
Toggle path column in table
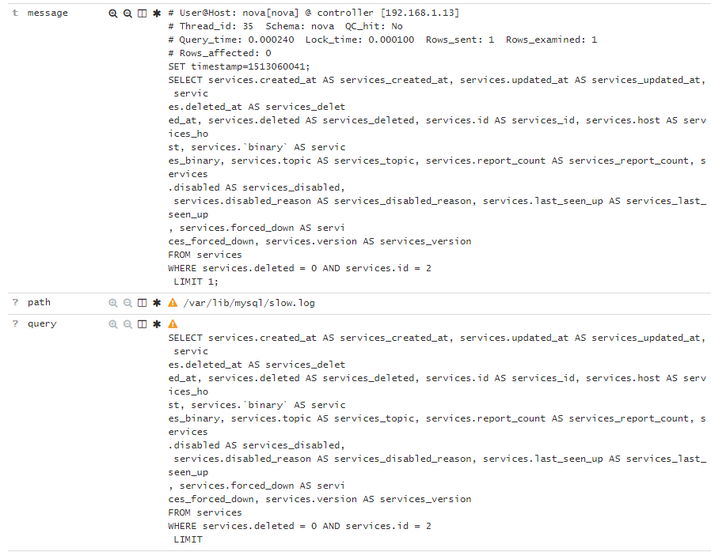[x=142, y=303]
